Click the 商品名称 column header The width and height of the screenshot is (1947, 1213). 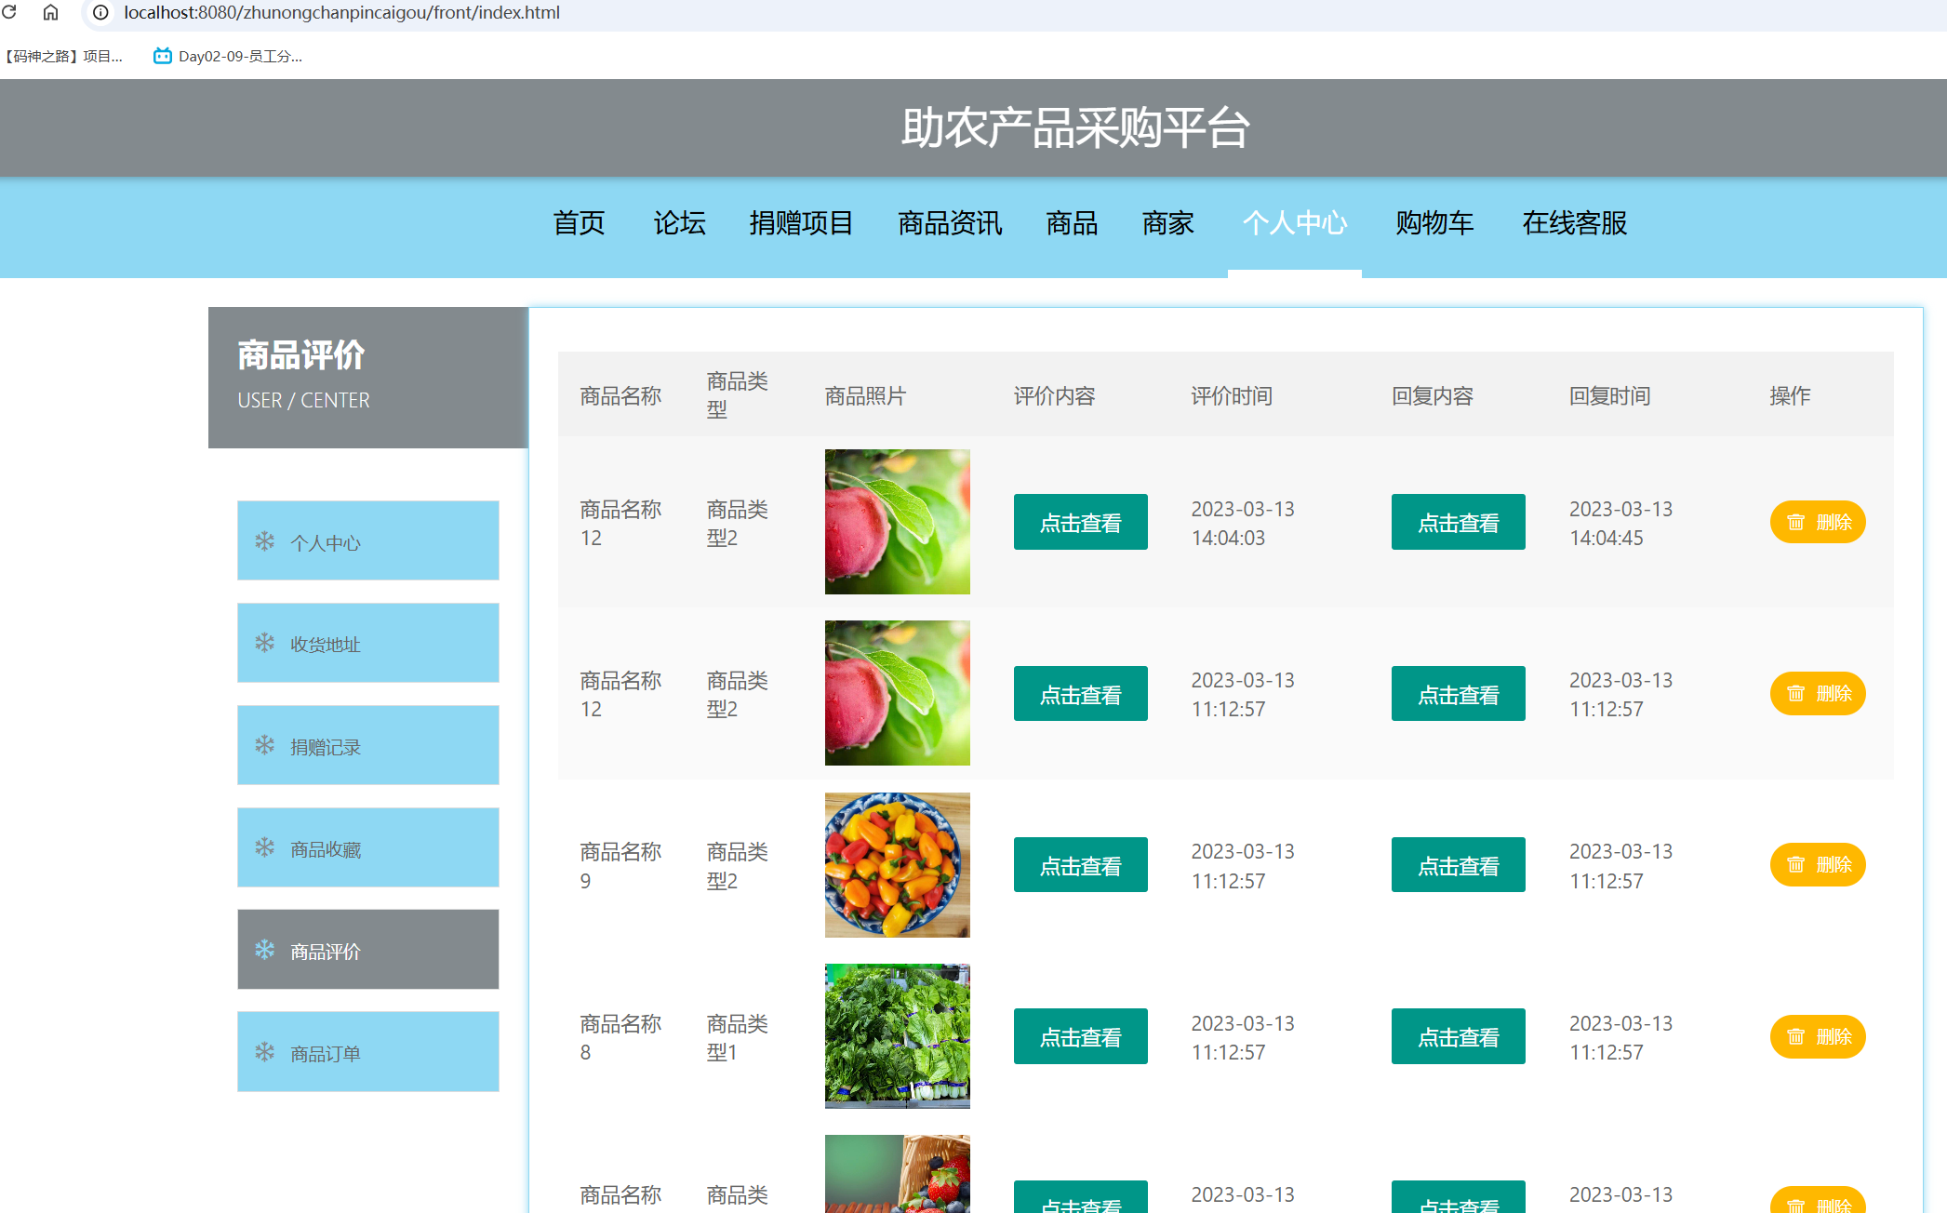[620, 395]
